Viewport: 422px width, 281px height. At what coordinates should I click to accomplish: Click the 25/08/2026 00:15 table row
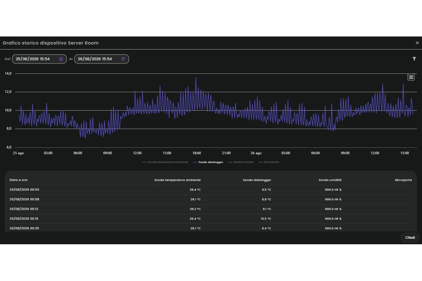pos(211,219)
